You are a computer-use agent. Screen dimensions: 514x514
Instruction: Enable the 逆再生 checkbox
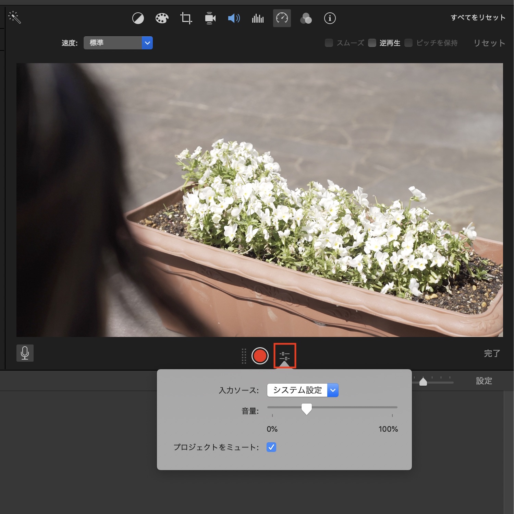(372, 43)
